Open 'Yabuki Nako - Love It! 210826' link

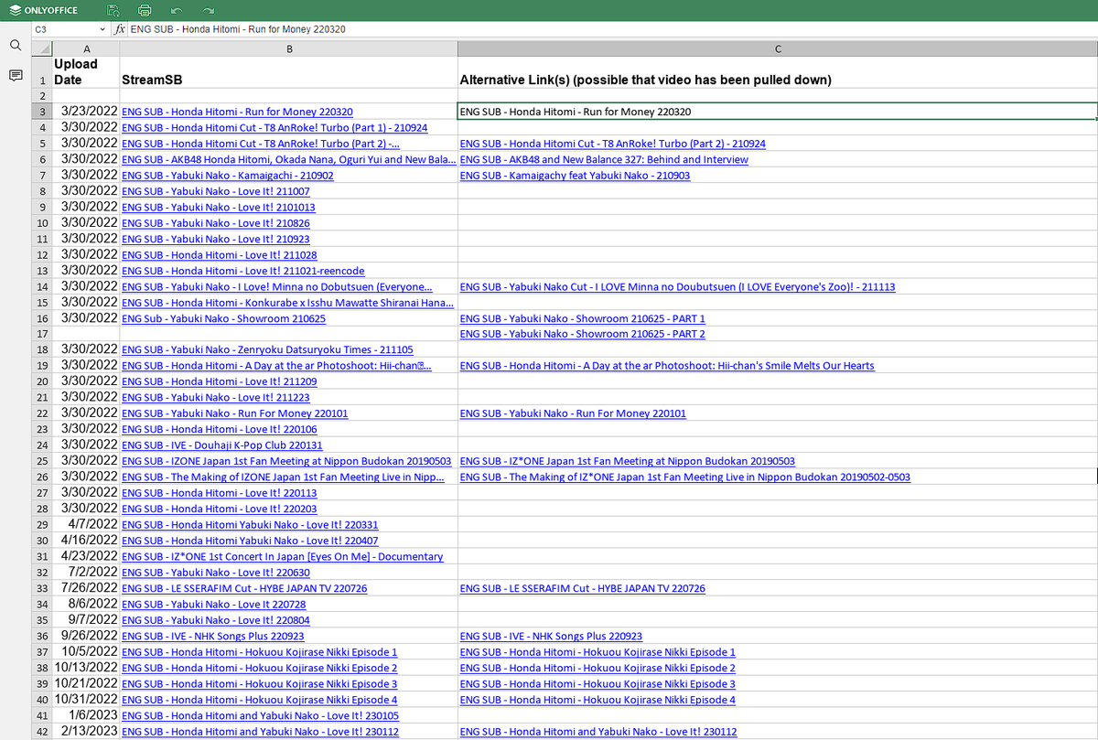point(215,223)
